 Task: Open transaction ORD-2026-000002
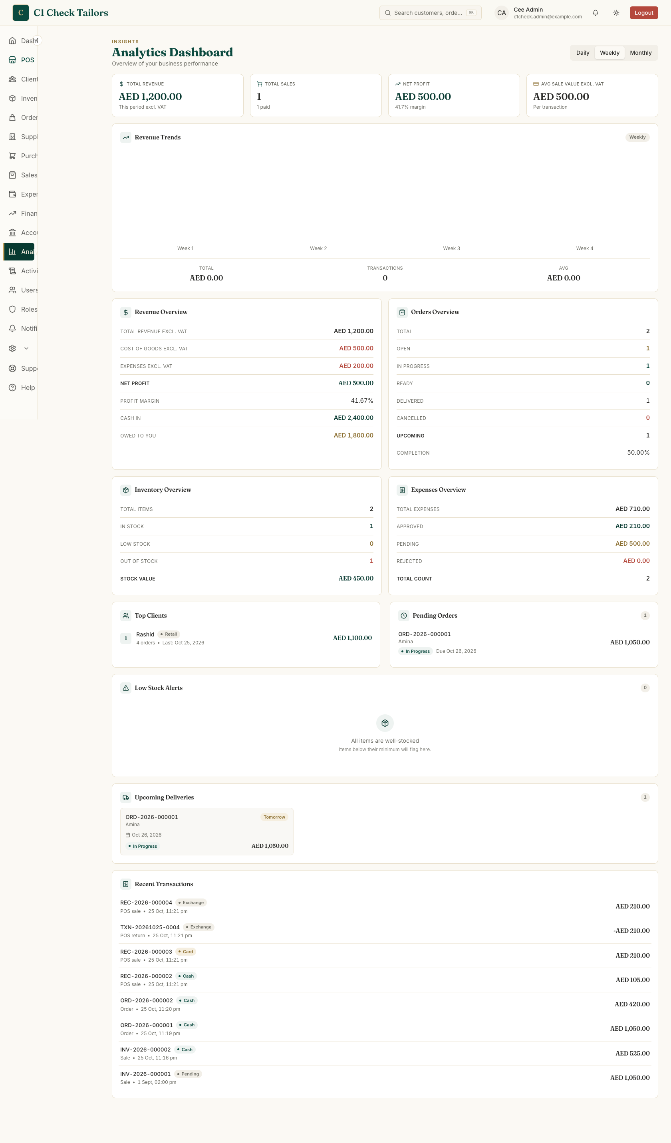pos(385,1004)
